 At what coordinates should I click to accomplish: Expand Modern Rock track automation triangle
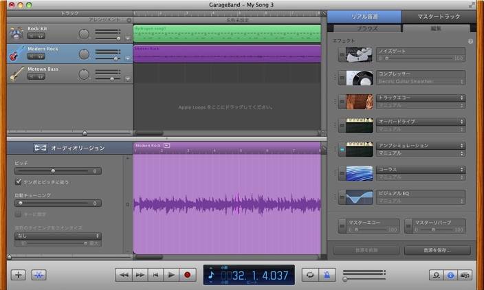pyautogui.click(x=128, y=58)
